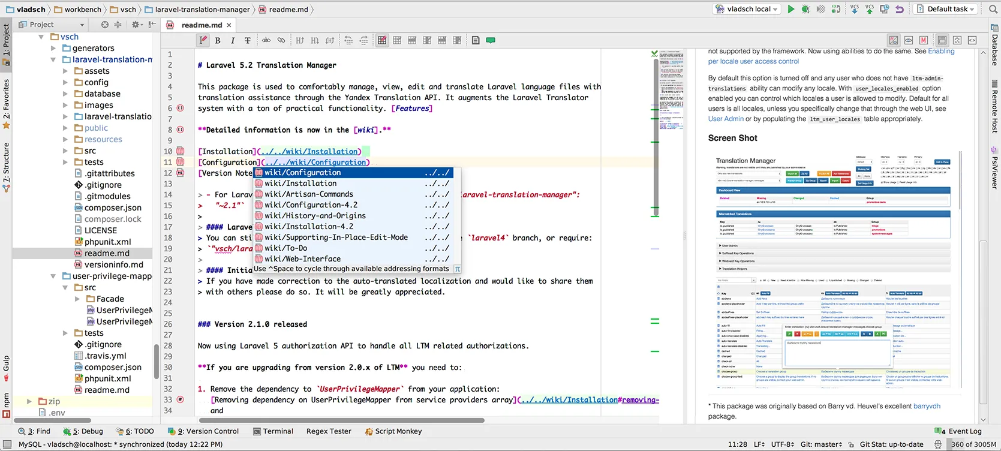Open the barryvdh link in preview
This screenshot has width=1001, height=451.
(x=927, y=406)
